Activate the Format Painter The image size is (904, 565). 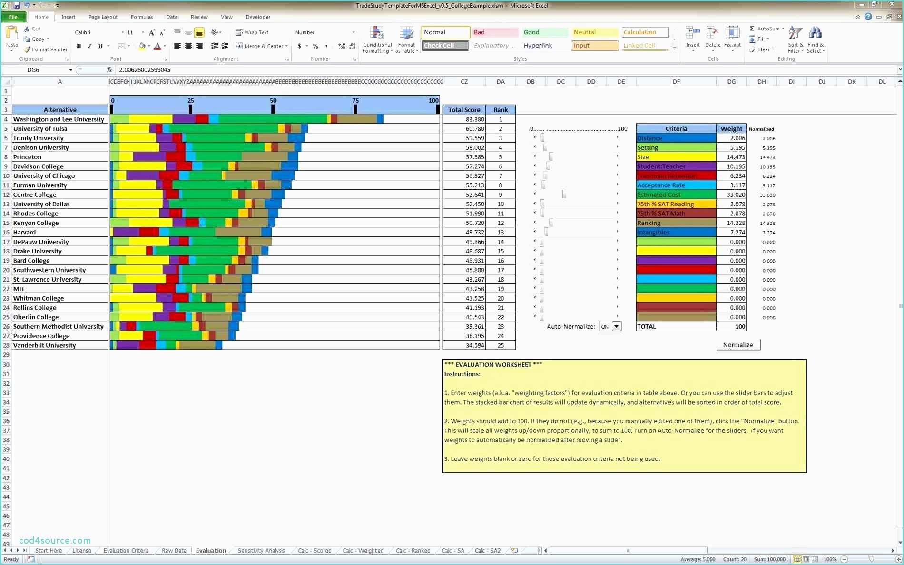[46, 49]
